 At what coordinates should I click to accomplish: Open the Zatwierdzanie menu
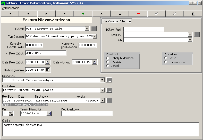(x=11, y=8)
